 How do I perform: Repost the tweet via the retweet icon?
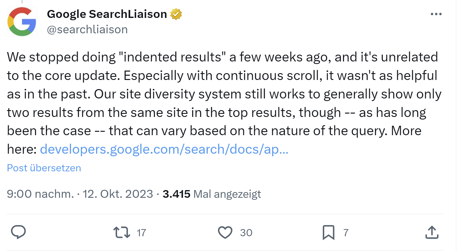click(121, 233)
